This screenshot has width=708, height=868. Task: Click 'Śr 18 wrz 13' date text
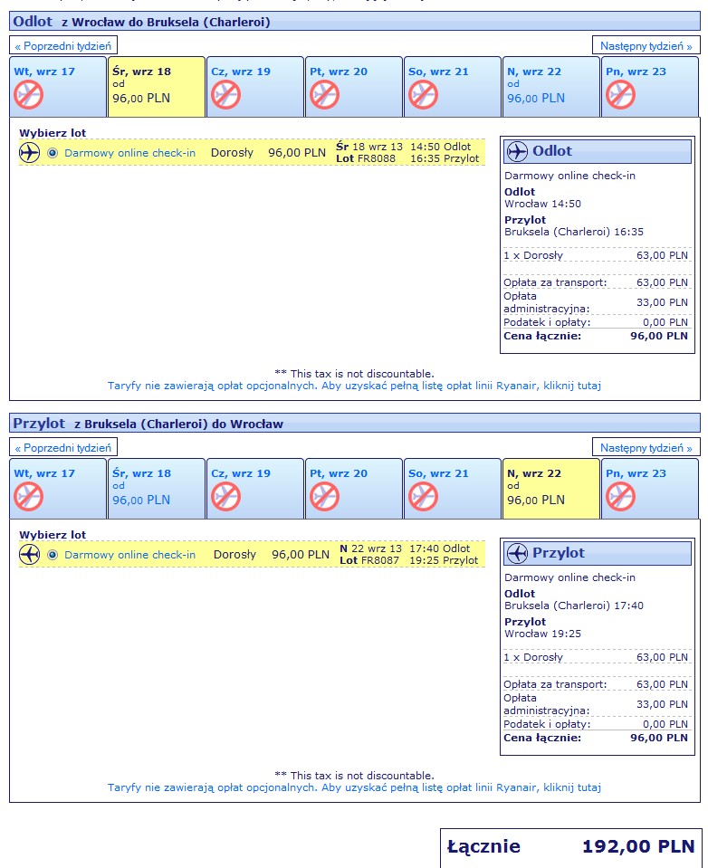click(369, 147)
